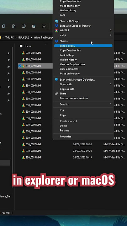The height and width of the screenshot is (226, 127).
Task: Click the share icon beside Share entry
Action: [x=56, y=94]
